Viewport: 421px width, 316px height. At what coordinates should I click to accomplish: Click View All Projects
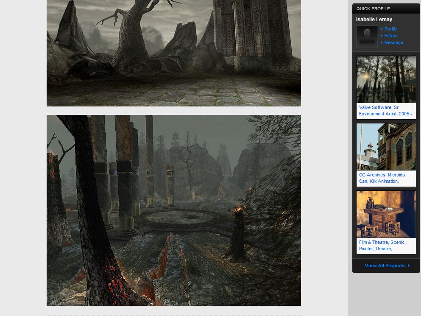click(385, 266)
